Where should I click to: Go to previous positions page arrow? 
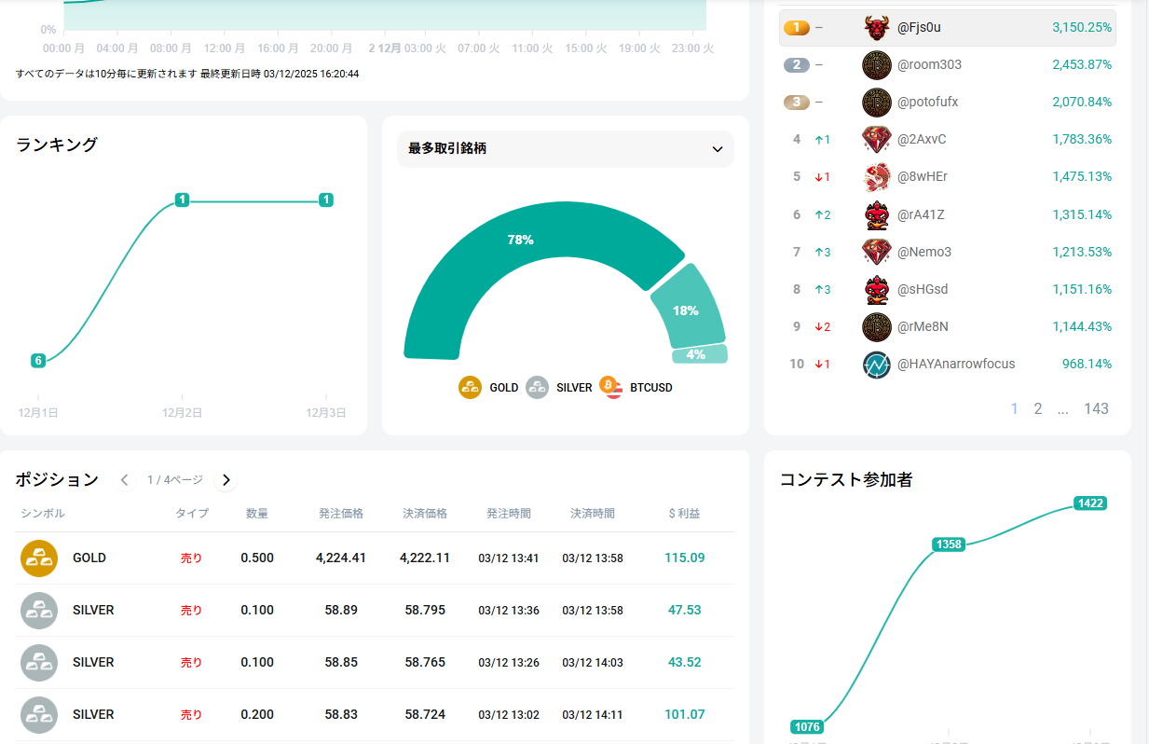pyautogui.click(x=125, y=480)
